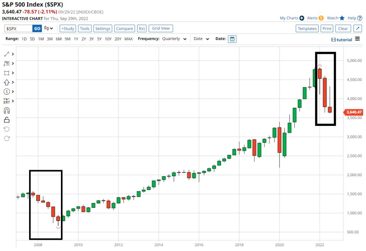366x251 pixels.
Task: Select the numbered circle label tool
Action: (6, 91)
